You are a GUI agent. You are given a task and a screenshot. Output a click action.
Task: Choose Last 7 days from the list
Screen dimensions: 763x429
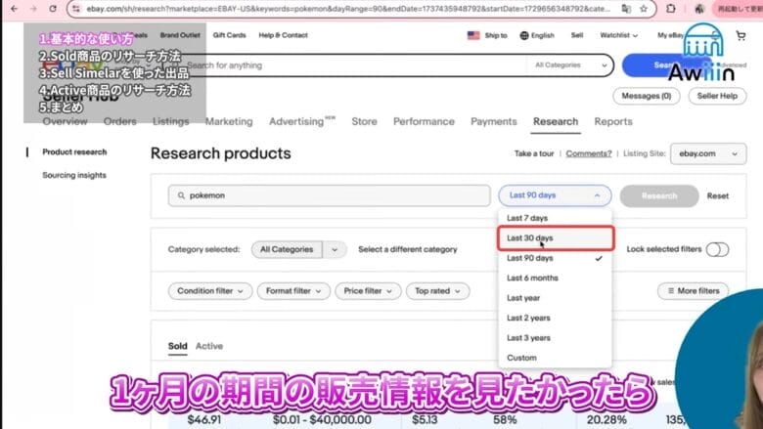point(555,218)
